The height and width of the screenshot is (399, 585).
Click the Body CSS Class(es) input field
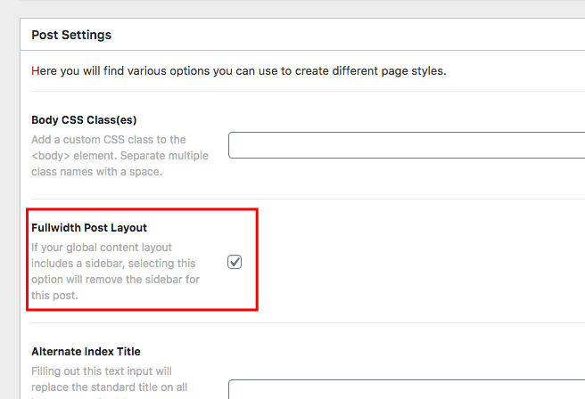pos(407,145)
